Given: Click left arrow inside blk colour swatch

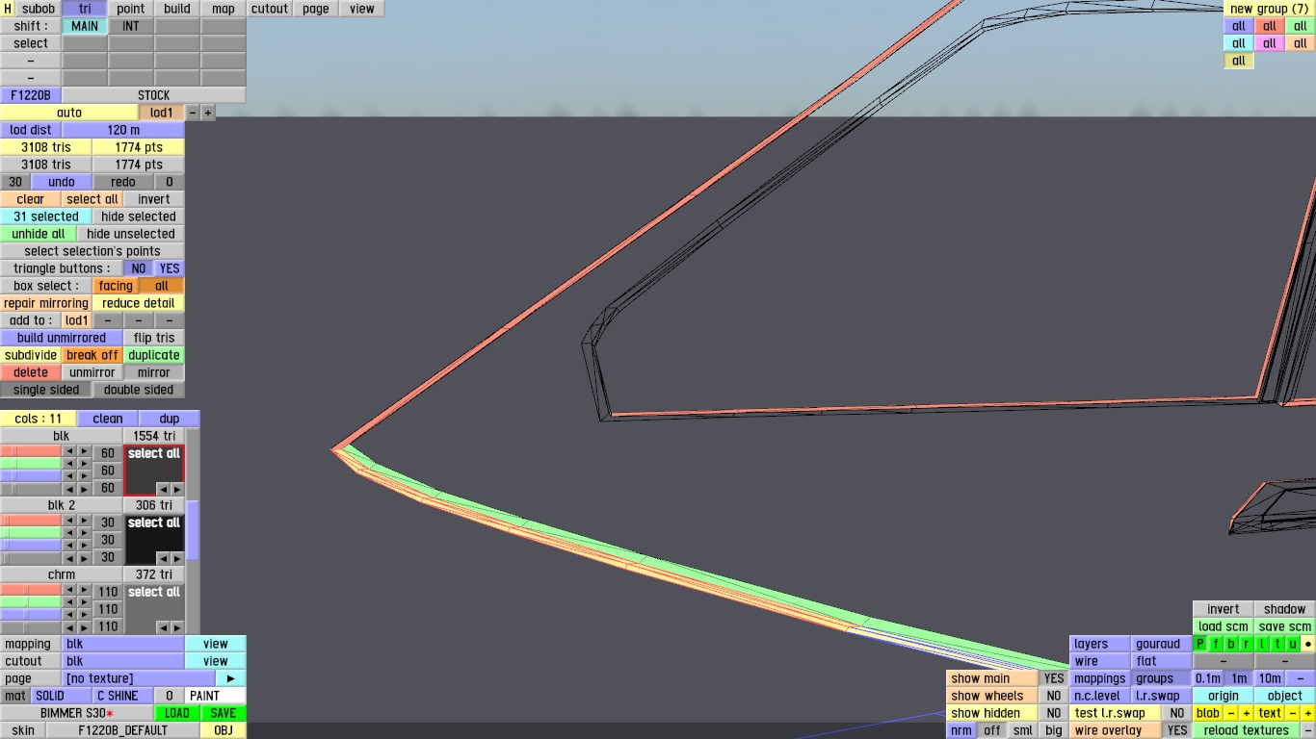Looking at the screenshot, I should click(162, 489).
